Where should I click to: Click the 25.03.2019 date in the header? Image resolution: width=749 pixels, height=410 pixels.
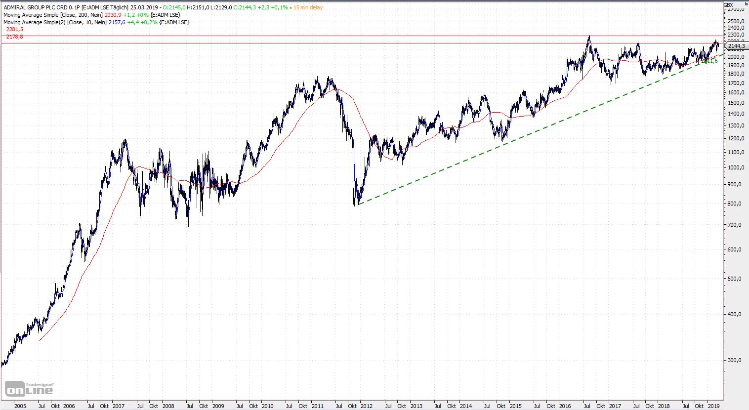[144, 7]
